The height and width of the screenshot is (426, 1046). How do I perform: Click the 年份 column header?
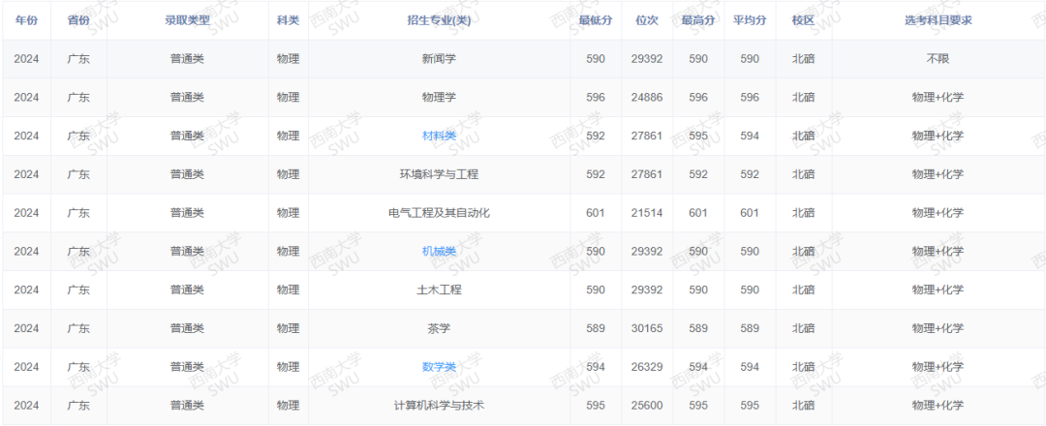click(x=27, y=20)
